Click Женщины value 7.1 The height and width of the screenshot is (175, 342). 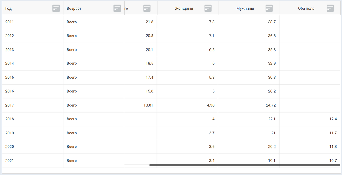(212, 36)
